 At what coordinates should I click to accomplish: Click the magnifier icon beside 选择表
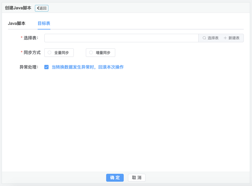[204, 38]
